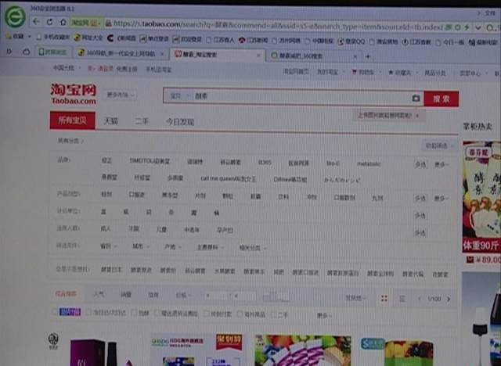This screenshot has width=501, height=366.
Task: Expand 更多 in the brand row
Action: click(x=442, y=165)
